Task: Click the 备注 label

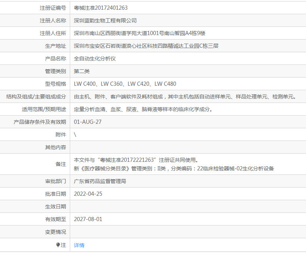Action: coord(61,164)
